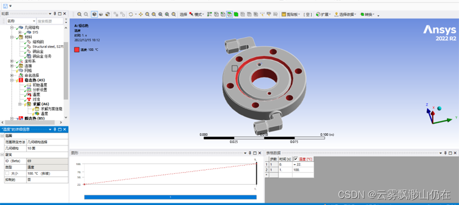
Task: Click the '100.' temperature table cell
Action: [x=302, y=169]
